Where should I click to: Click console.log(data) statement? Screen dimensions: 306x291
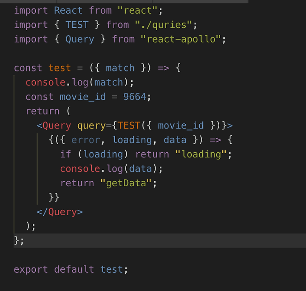coord(111,169)
